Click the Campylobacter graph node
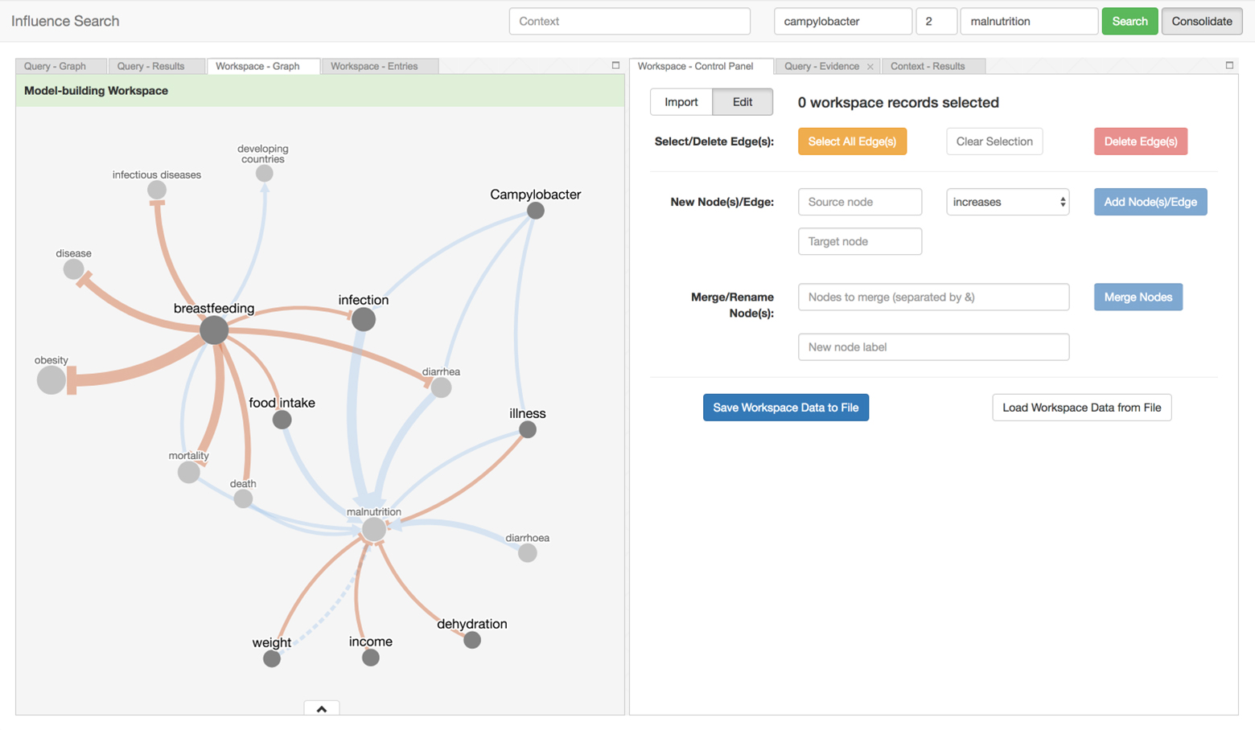The image size is (1255, 730). [x=536, y=211]
